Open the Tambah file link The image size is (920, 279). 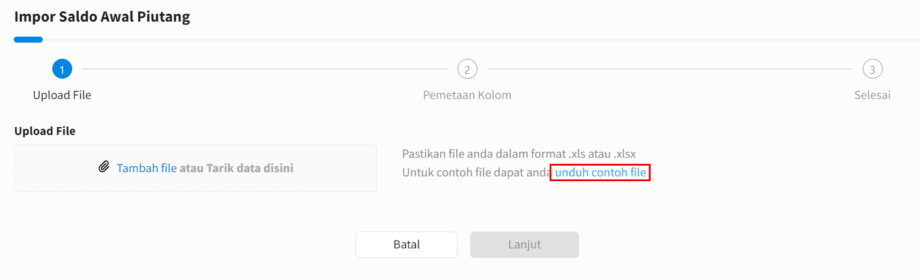147,168
